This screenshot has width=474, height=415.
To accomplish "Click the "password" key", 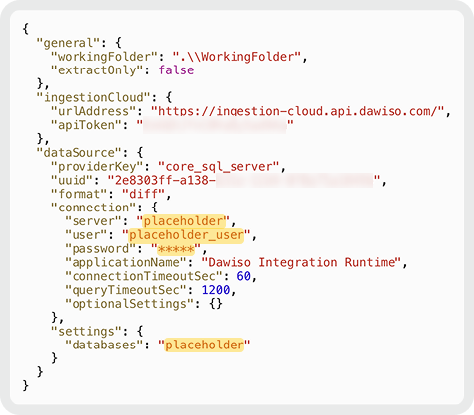I will point(100,249).
